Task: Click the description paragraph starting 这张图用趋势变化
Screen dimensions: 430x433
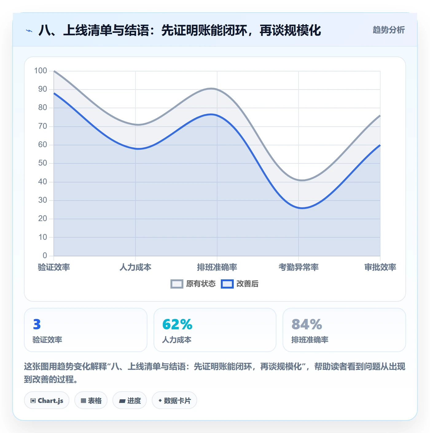Action: click(x=215, y=373)
